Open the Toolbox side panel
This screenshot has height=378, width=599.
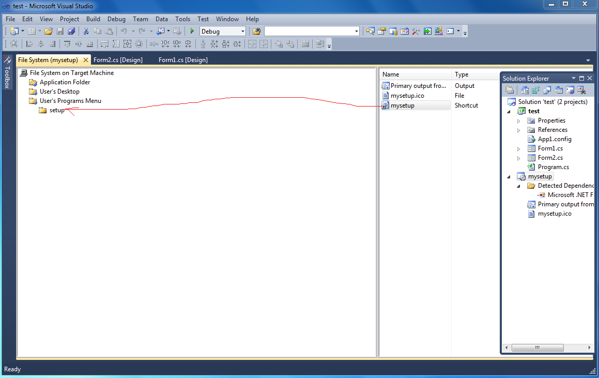[7, 72]
